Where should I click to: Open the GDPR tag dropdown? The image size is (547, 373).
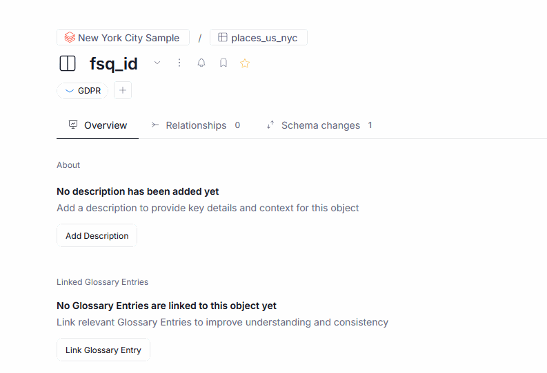coord(82,90)
